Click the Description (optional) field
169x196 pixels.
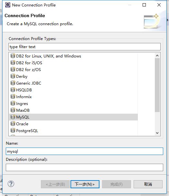coord(84,167)
